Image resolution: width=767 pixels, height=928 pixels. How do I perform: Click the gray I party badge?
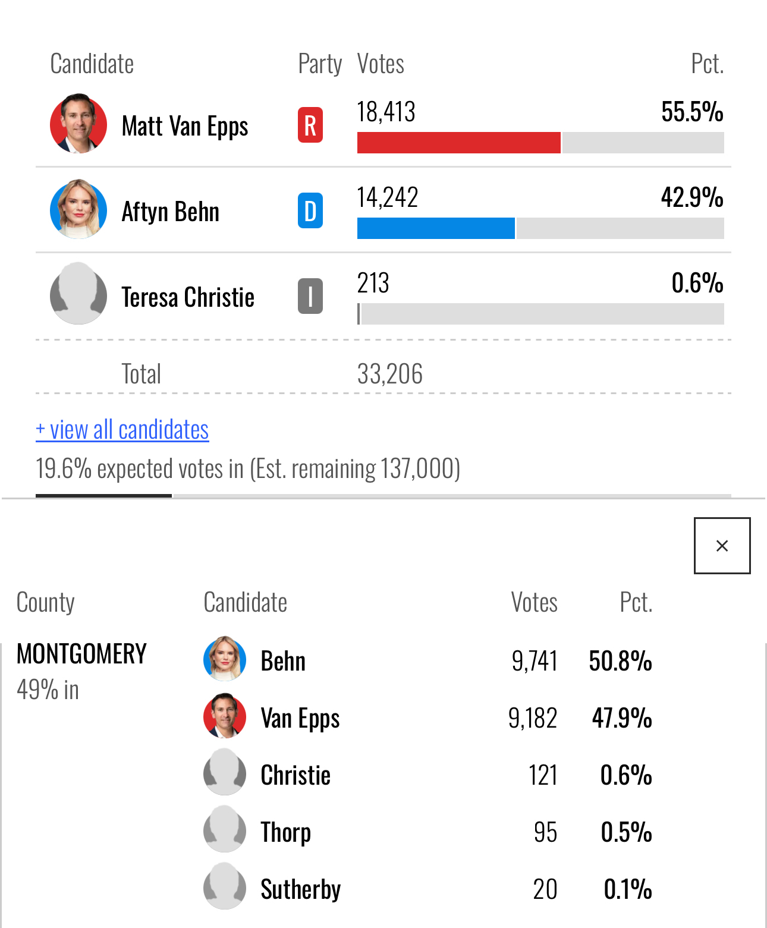coord(310,296)
